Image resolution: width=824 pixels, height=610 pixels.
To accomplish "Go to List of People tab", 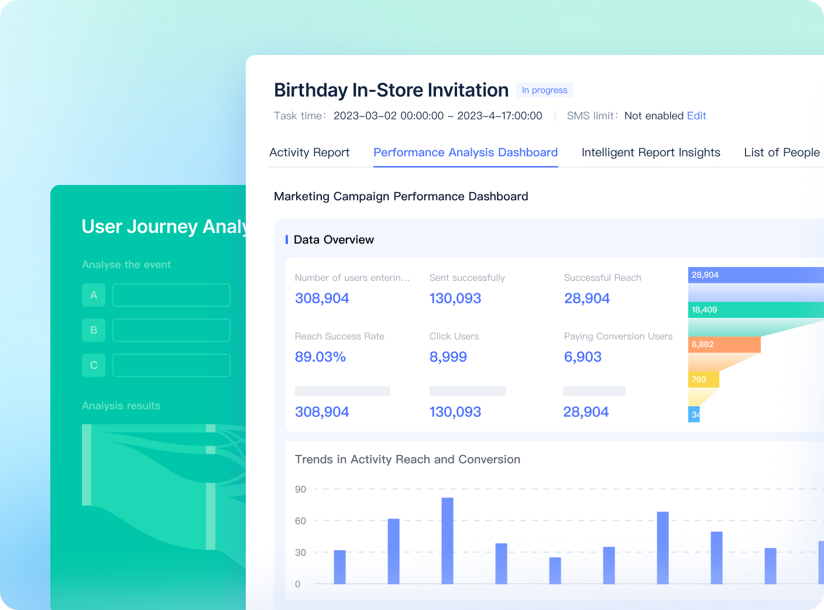I will 782,152.
